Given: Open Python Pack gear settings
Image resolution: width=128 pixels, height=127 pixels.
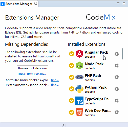Looking at the screenshot, I should [117, 89].
